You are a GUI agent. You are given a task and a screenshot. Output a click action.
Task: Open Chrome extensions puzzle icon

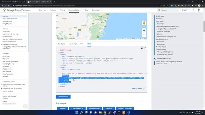click(x=192, y=6)
